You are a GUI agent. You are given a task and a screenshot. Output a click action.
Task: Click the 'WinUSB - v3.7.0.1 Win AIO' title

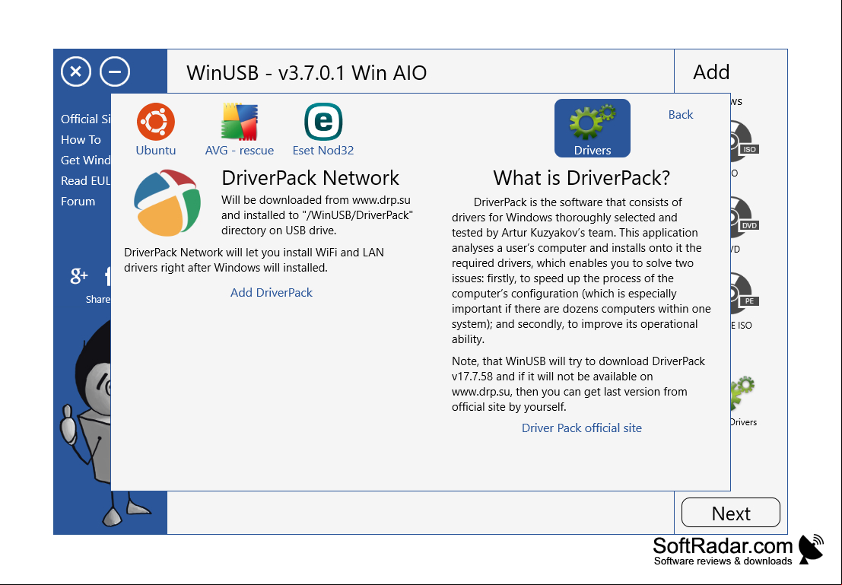click(x=307, y=72)
